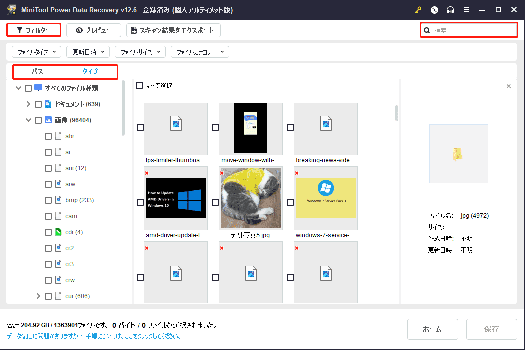Open the hamburger menu in the title bar
This screenshot has width=525, height=350.
(x=466, y=10)
